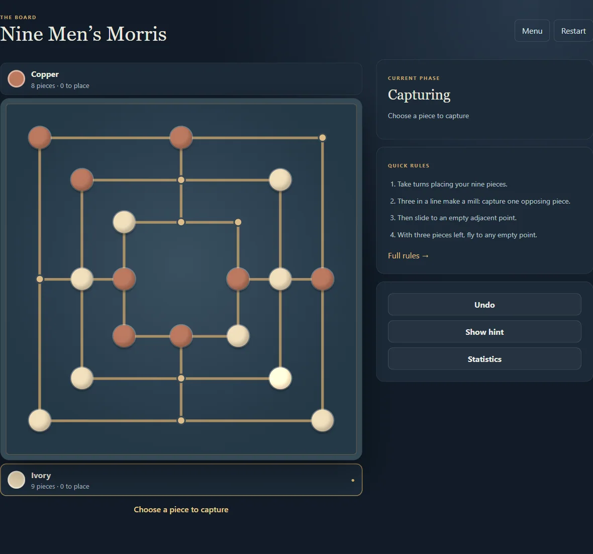
Task: Select ivory piece on middle ring top-right corner
Action: pos(280,180)
